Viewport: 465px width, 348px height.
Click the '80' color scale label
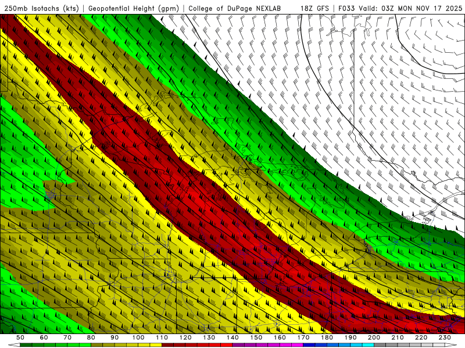[91, 338]
